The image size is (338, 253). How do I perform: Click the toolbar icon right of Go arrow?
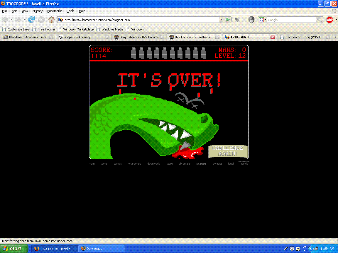click(237, 20)
